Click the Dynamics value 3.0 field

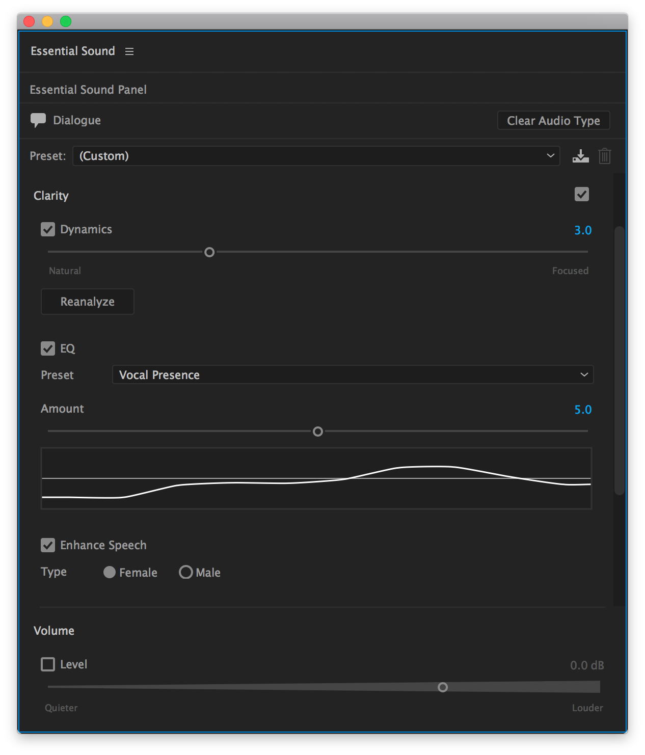(x=583, y=230)
